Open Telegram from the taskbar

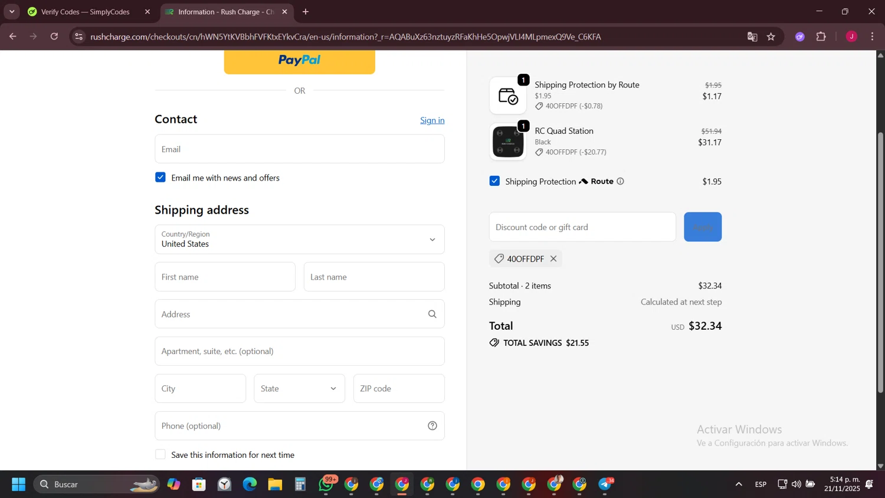[x=605, y=484]
